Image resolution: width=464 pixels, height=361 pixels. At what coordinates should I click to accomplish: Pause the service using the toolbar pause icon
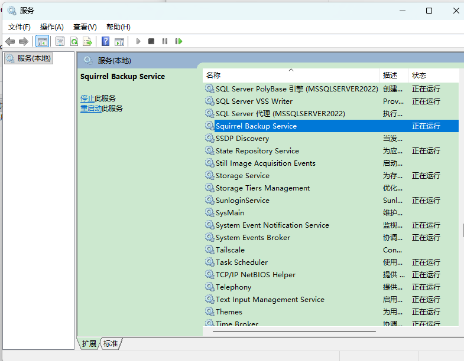[165, 41]
